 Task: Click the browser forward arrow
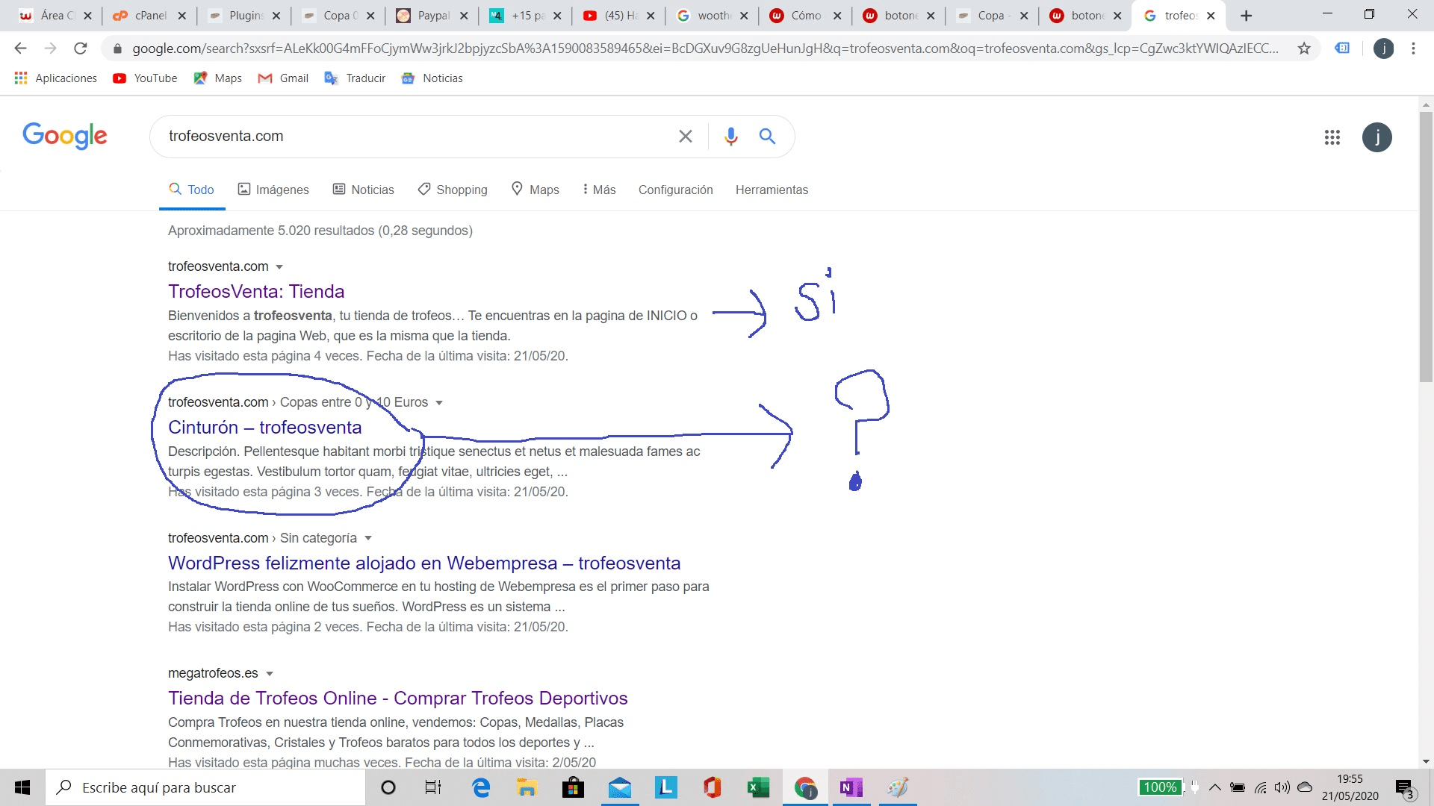coord(50,49)
